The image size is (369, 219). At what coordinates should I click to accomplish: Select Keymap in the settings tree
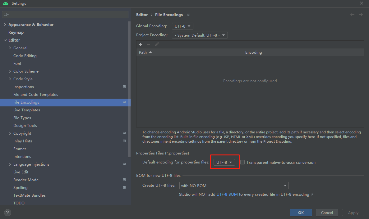tap(16, 32)
